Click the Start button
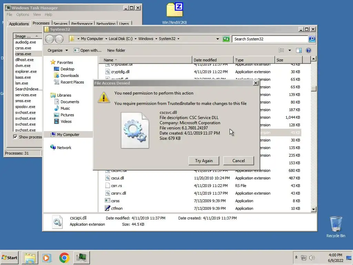The image size is (353, 265). [x=10, y=257]
